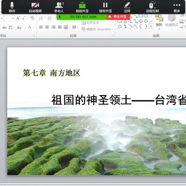The width and height of the screenshot is (186, 186).
Task: Start a new share with 新的共享
Action: tap(82, 7)
